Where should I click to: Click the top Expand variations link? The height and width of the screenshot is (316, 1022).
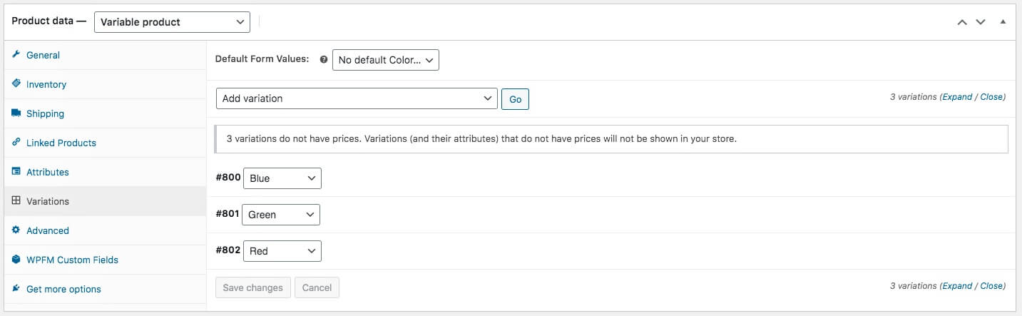(957, 97)
